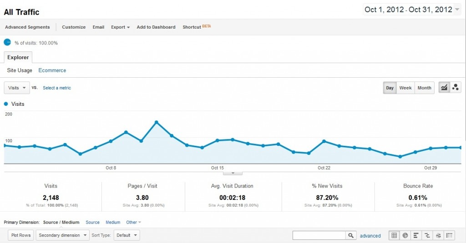Click the All Traffic page title
The height and width of the screenshot is (243, 466).
pyautogui.click(x=21, y=12)
